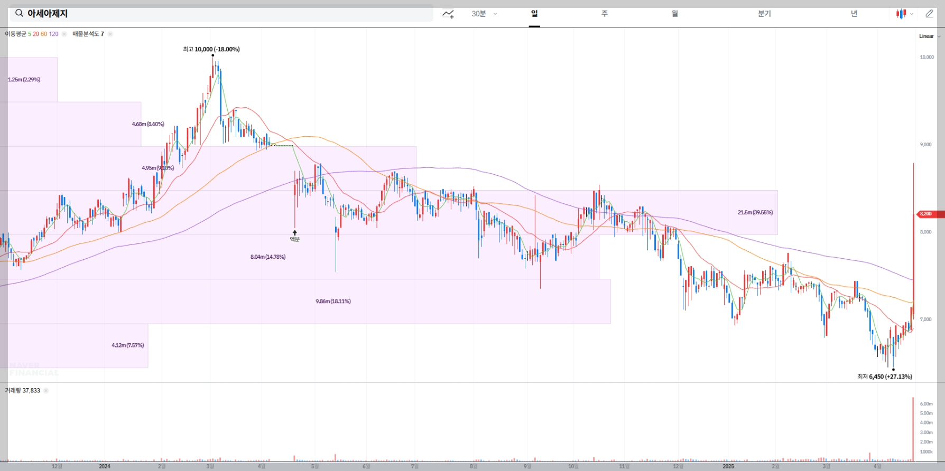The height and width of the screenshot is (471, 945).
Task: Click the 10,000 price axis label
Action: pos(927,57)
